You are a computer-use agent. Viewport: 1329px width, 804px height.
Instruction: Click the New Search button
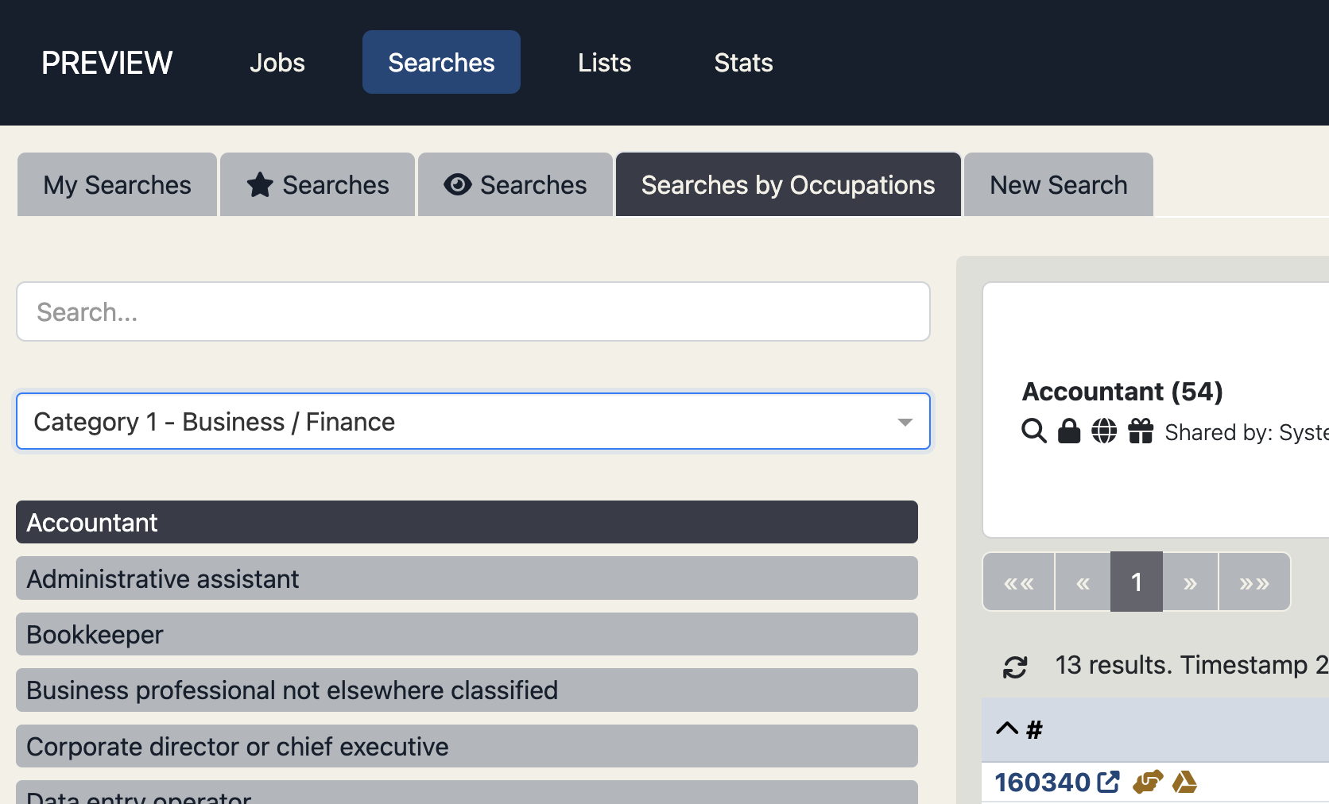(1058, 184)
